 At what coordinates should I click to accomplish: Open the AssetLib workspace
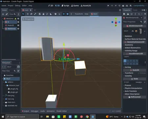click(86, 6)
